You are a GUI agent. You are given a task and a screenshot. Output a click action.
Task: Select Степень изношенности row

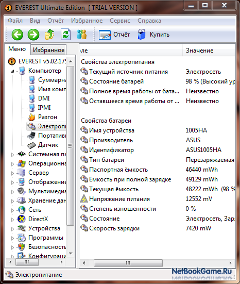pos(157,209)
